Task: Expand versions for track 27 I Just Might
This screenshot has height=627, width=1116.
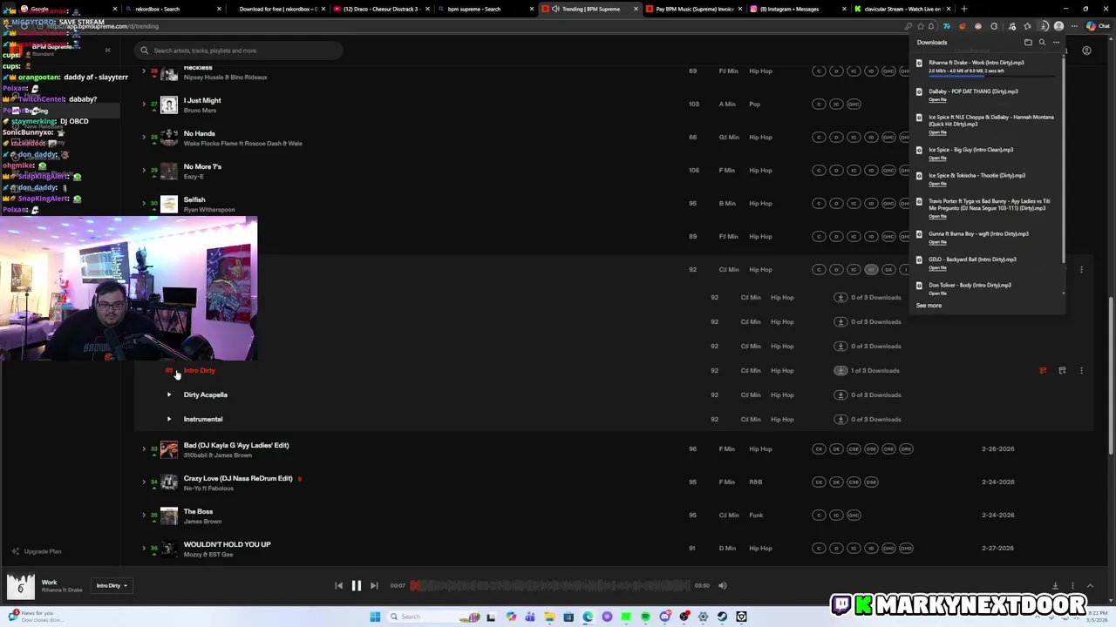Action: coord(144,104)
